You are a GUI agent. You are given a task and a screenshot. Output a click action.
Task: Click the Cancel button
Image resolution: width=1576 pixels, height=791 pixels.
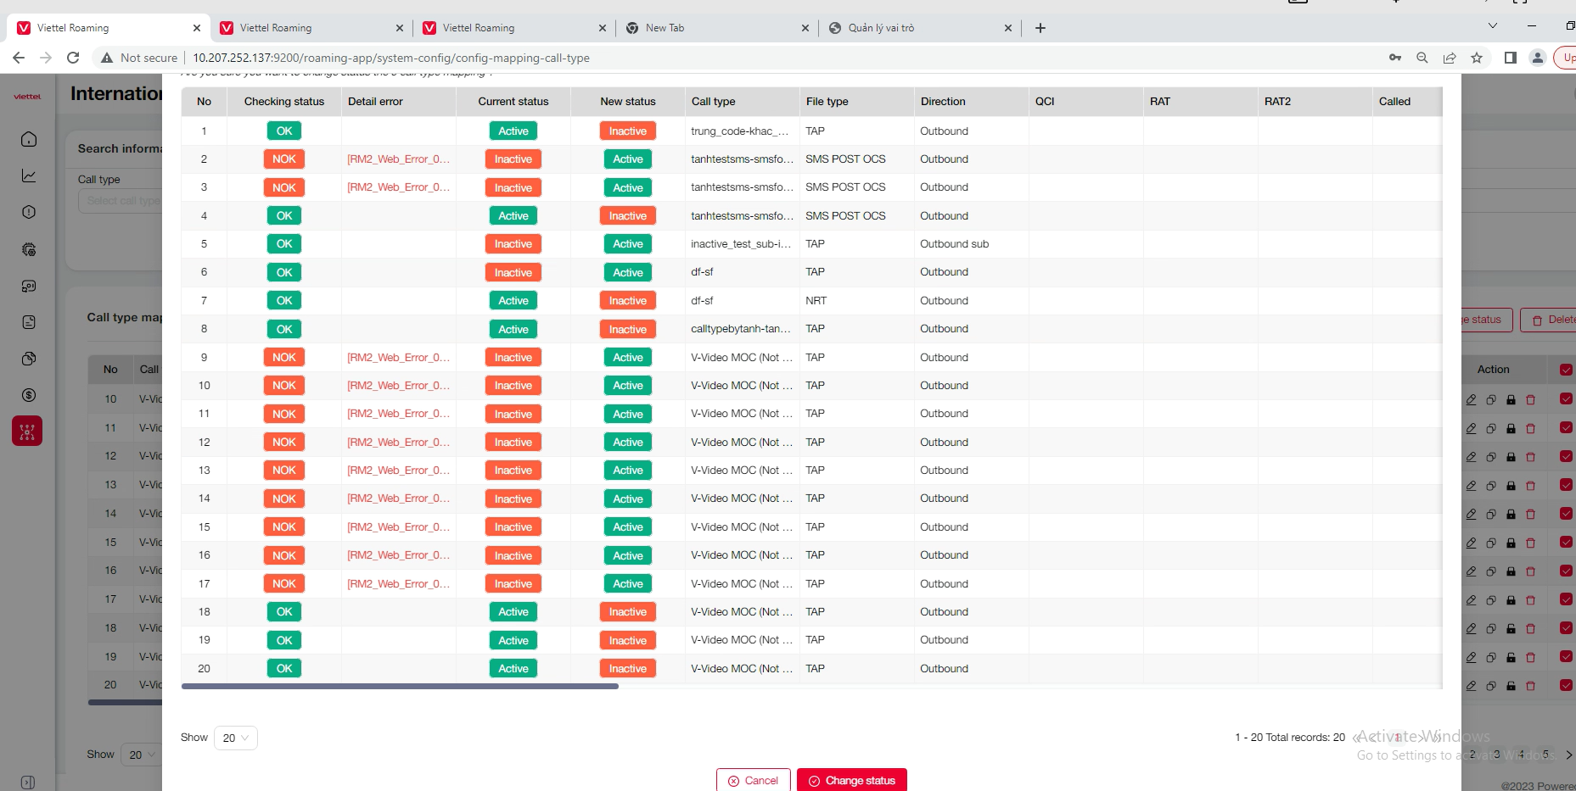(753, 780)
